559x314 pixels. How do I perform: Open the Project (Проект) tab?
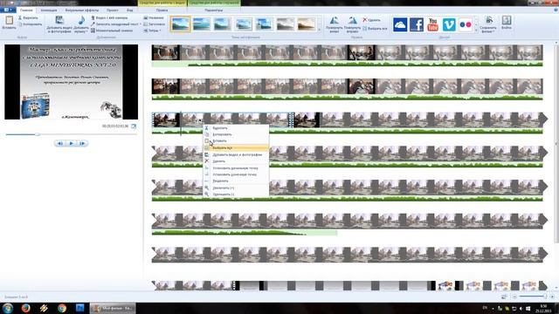[112, 10]
